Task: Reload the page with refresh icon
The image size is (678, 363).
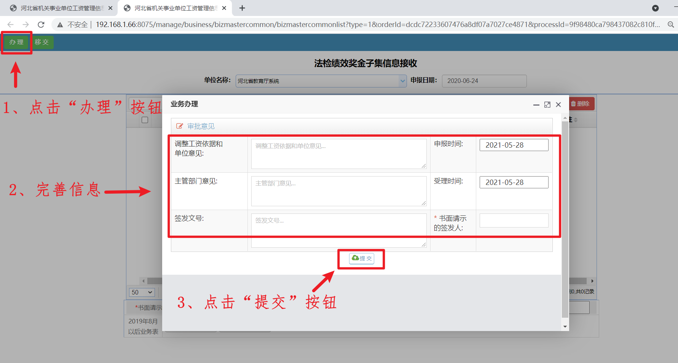Action: [41, 25]
